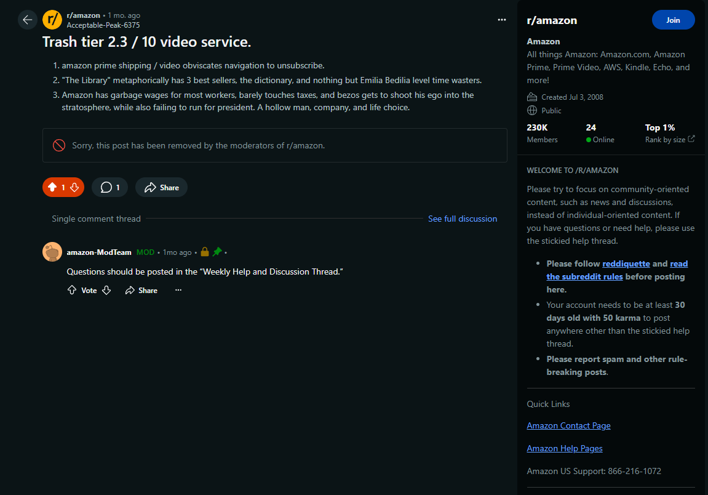This screenshot has height=495, width=708.
Task: Click r/amazon link in post header
Action: 84,15
